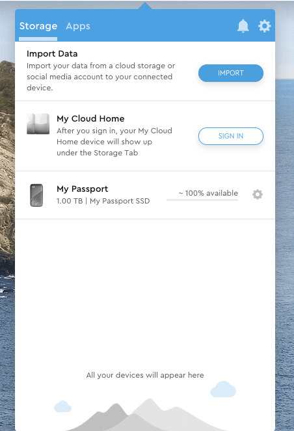This screenshot has height=431, width=294.
Task: Select the Storage tab
Action: [x=38, y=26]
